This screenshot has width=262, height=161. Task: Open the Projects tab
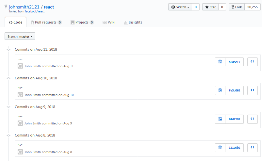point(82,22)
